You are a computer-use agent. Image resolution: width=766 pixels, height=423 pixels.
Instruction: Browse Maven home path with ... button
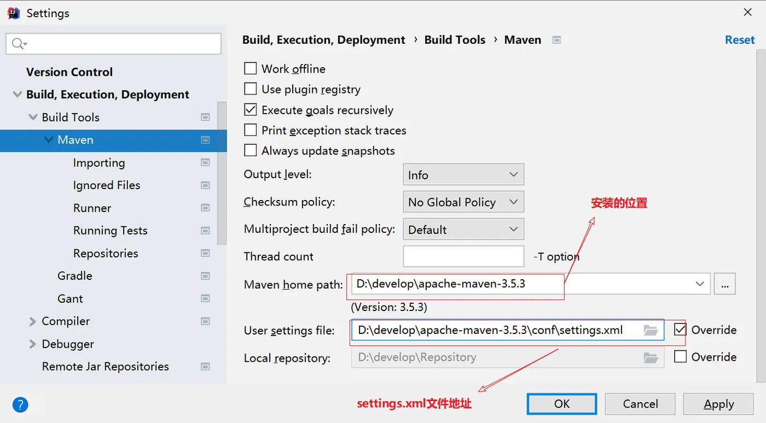(x=725, y=284)
